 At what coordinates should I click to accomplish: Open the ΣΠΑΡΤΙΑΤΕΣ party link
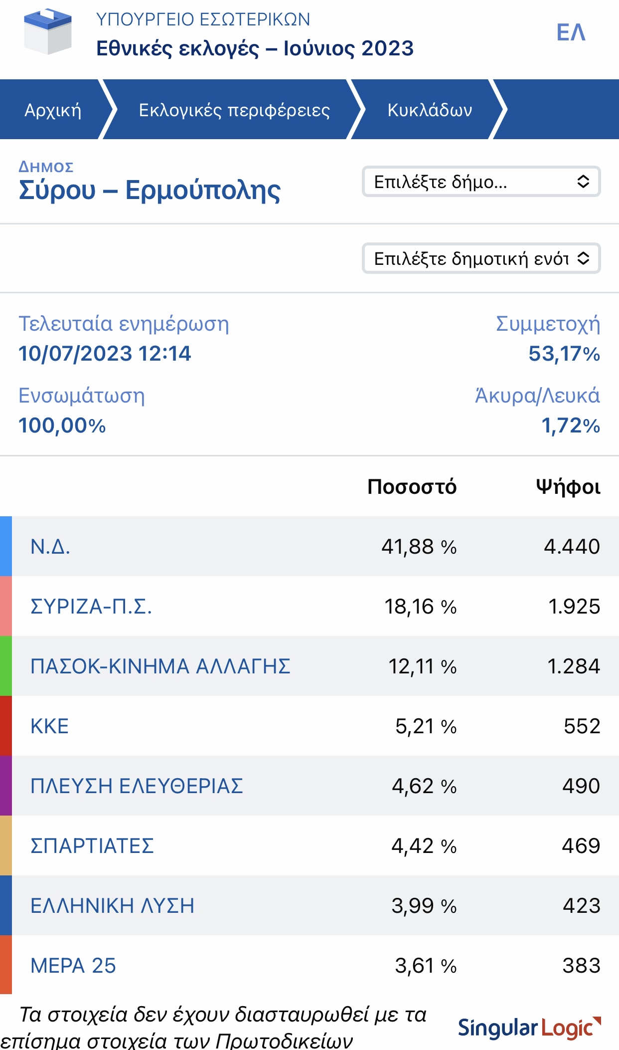pyautogui.click(x=92, y=846)
